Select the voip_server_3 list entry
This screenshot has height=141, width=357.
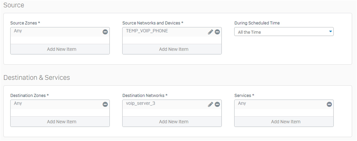click(x=165, y=105)
